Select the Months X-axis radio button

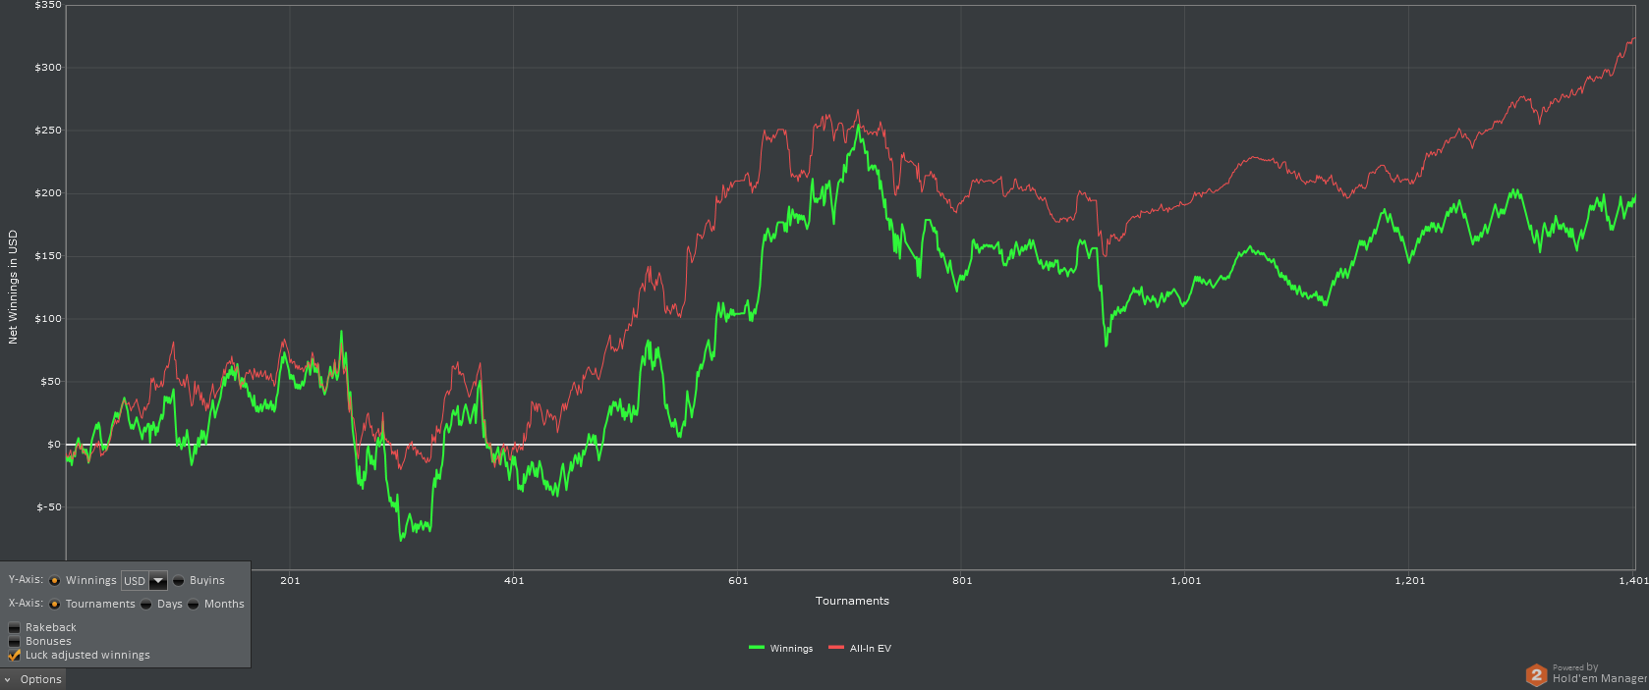(194, 605)
